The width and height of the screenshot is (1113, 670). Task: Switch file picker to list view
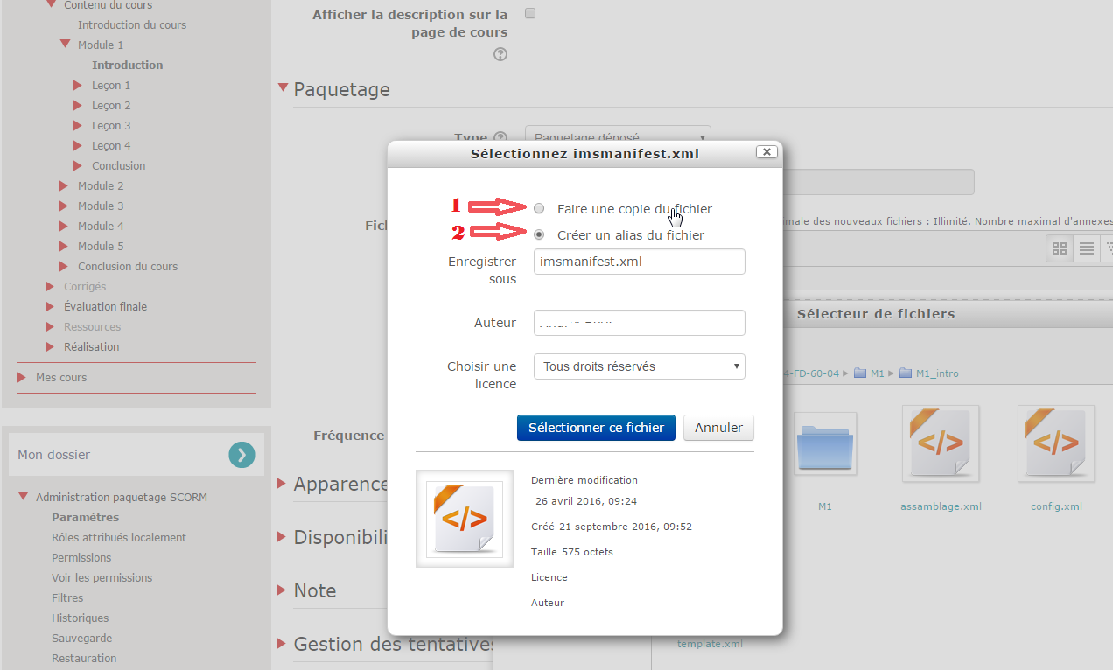click(x=1086, y=248)
